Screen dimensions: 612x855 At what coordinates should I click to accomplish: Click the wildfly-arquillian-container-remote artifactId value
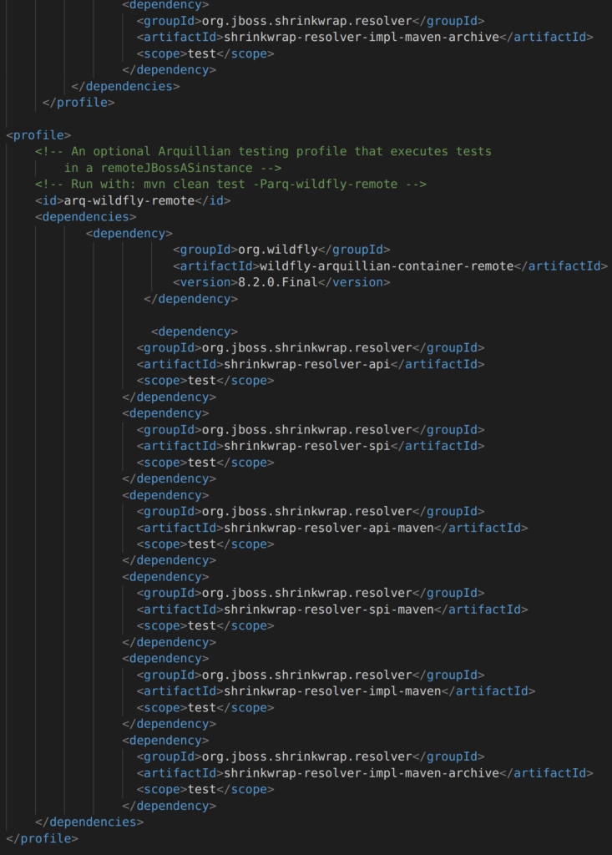(x=387, y=266)
